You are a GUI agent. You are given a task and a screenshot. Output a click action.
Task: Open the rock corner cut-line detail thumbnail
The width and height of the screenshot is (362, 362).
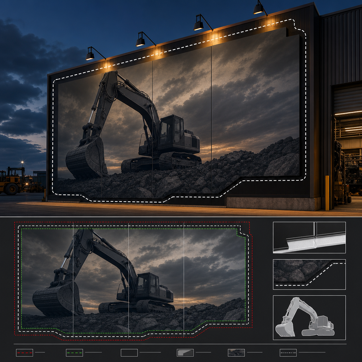click(309, 274)
